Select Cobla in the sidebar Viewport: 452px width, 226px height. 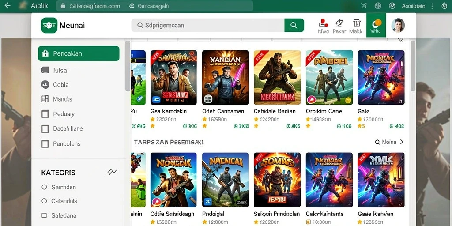[55, 84]
